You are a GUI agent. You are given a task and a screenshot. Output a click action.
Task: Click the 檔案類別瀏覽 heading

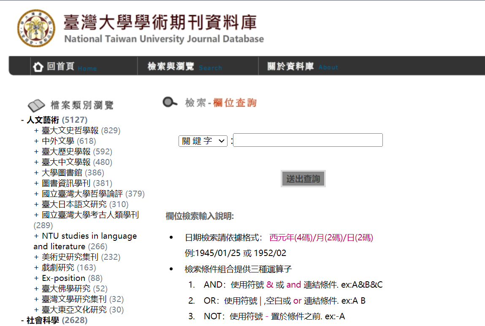tap(82, 105)
